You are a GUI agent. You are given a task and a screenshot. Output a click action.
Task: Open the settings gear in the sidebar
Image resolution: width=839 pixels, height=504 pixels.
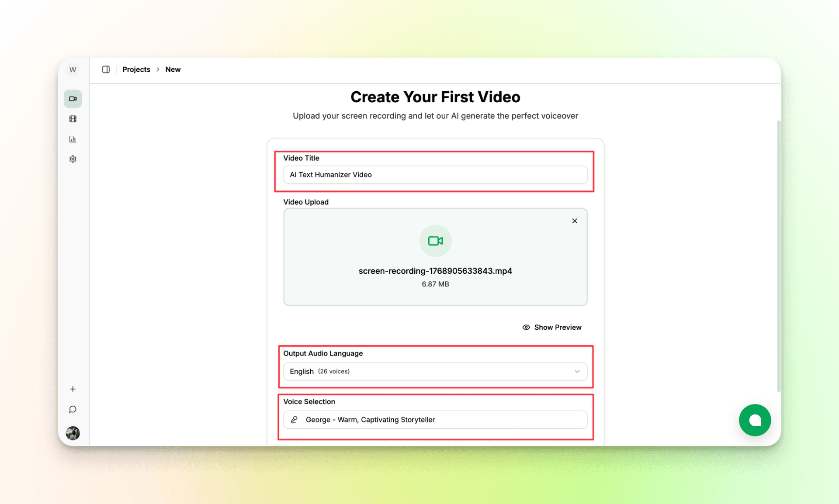pyautogui.click(x=73, y=159)
